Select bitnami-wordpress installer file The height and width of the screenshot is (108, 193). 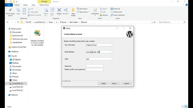click(37, 36)
